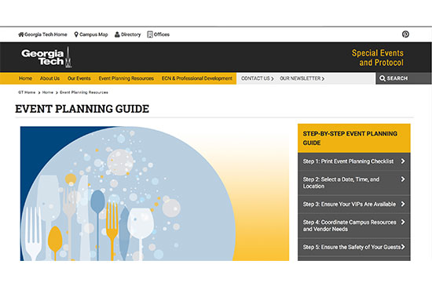The image size is (432, 286).
Task: Open the Home menu item
Action: (25, 78)
